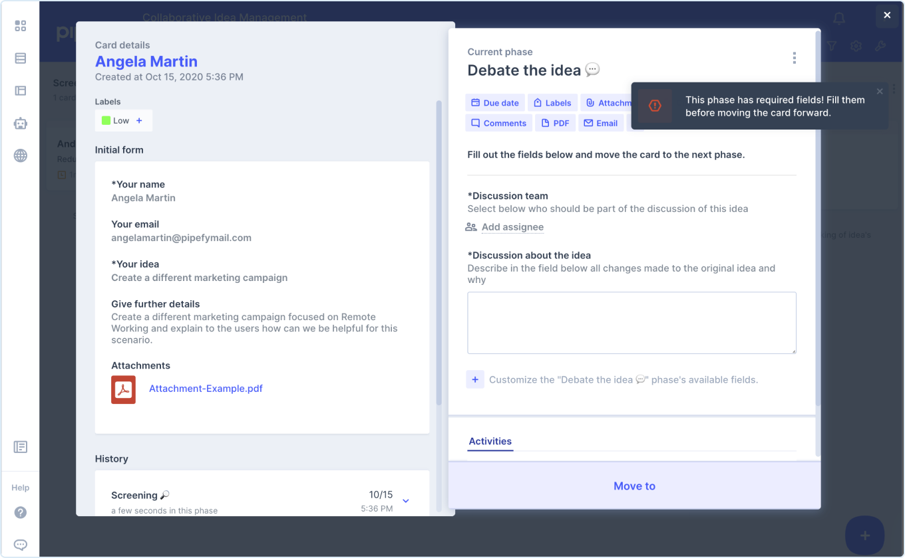The width and height of the screenshot is (905, 558).
Task: Open the pipe filter icon at top right
Action: [x=831, y=46]
